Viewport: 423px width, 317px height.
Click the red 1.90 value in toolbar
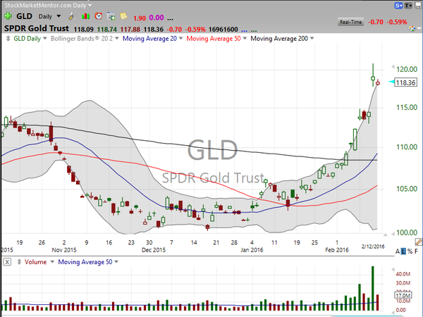[140, 18]
